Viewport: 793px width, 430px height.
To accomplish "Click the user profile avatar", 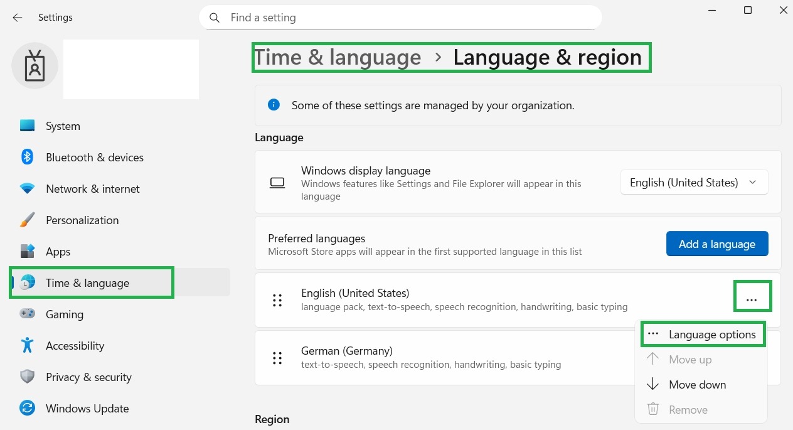I will 35,66.
